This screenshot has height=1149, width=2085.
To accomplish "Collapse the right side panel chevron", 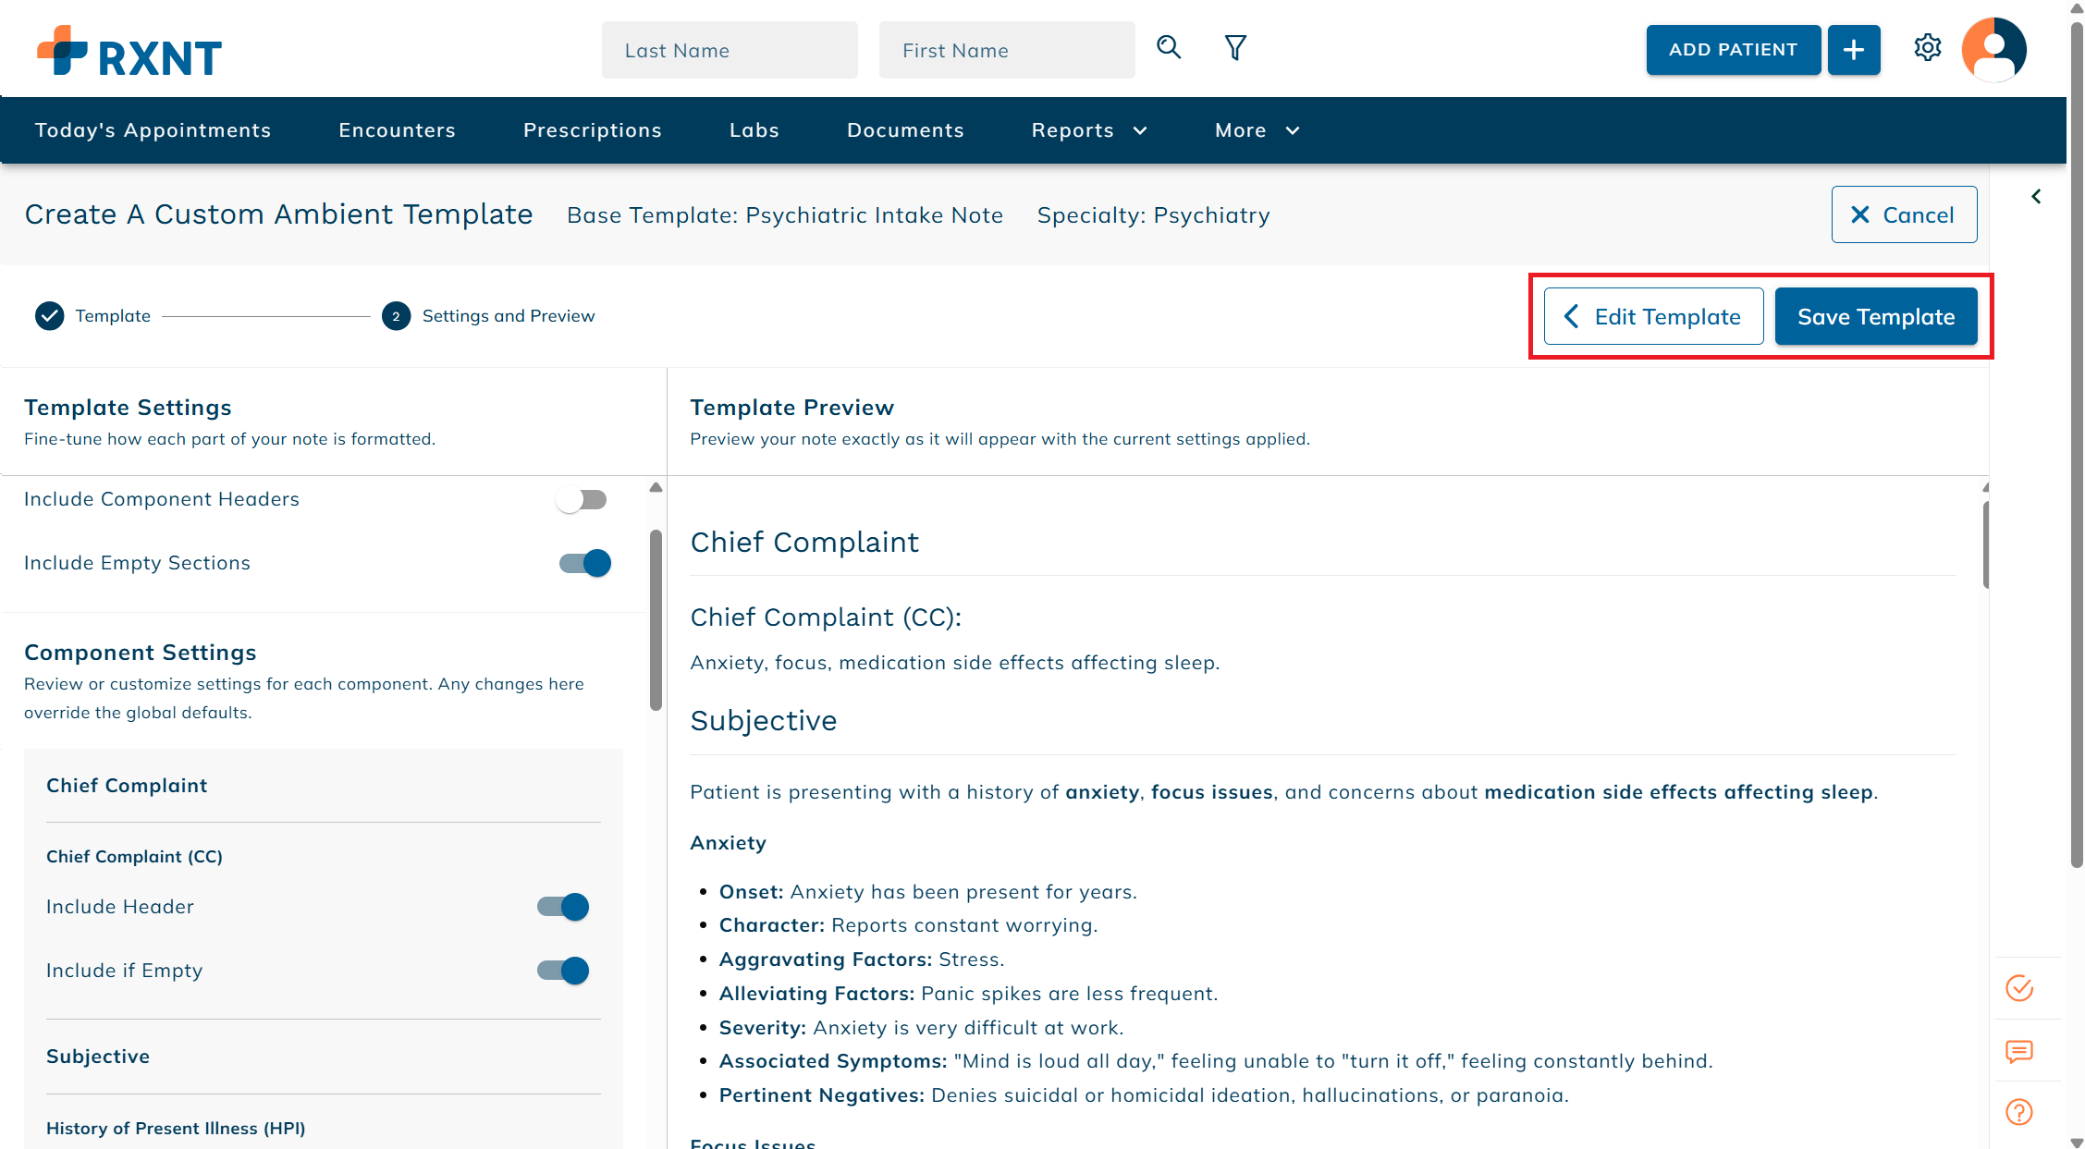I will pos(2036,197).
